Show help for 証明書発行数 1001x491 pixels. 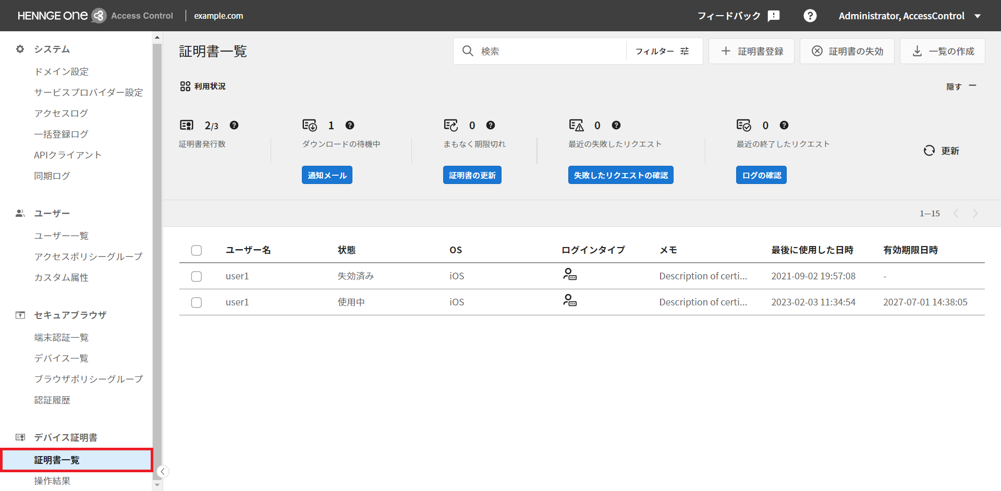pyautogui.click(x=234, y=125)
